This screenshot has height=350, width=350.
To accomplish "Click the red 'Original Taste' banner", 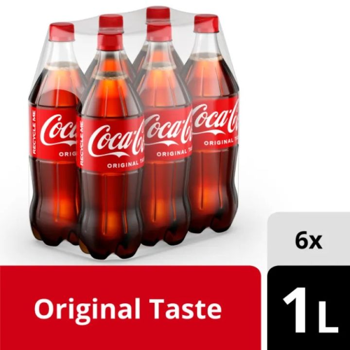I will click(x=130, y=308).
